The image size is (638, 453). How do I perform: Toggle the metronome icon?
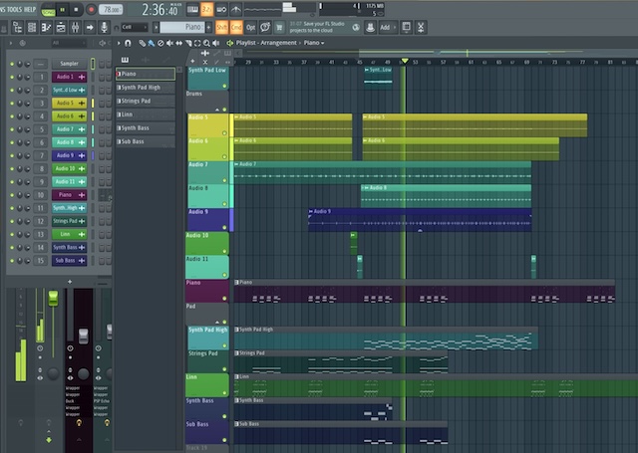point(235,9)
